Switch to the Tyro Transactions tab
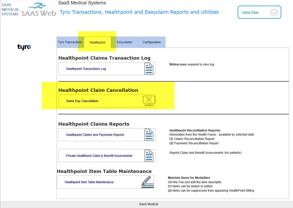Screen dimensions: 293x208 click(x=70, y=42)
